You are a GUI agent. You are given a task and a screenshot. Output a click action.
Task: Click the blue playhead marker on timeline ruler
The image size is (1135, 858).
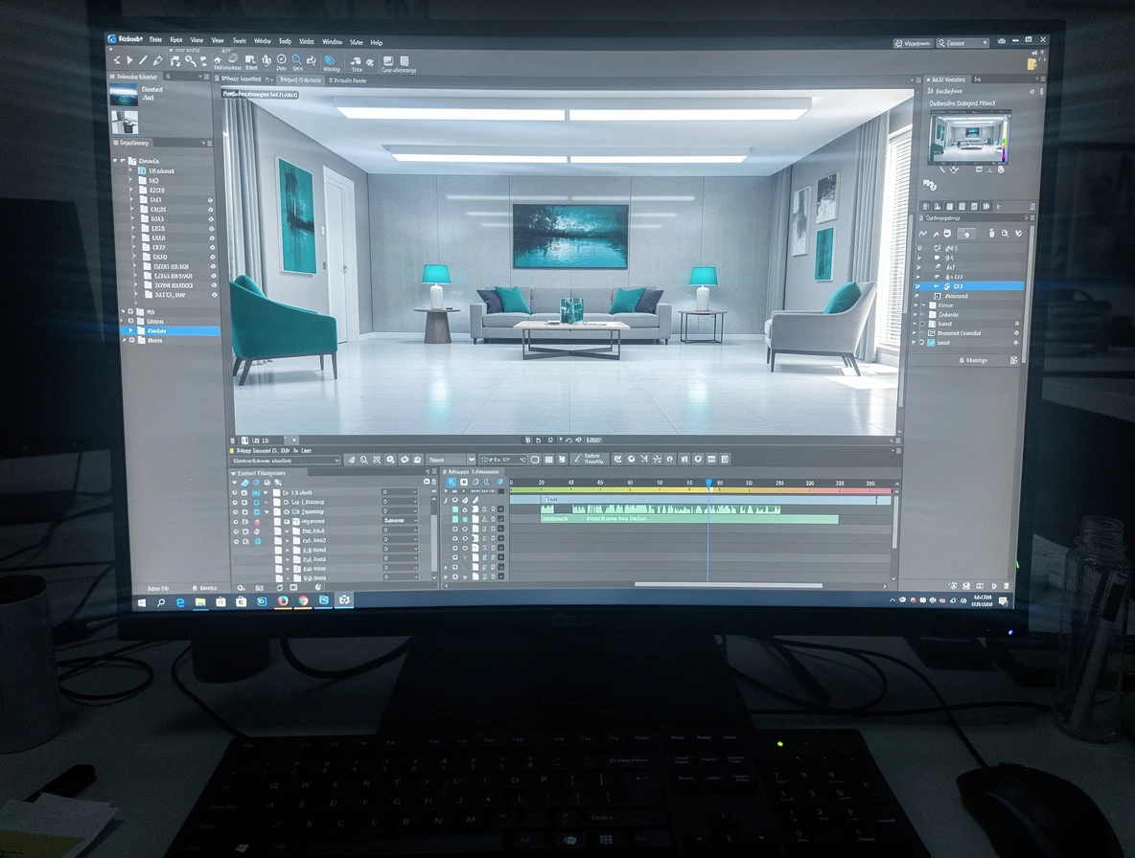(708, 484)
